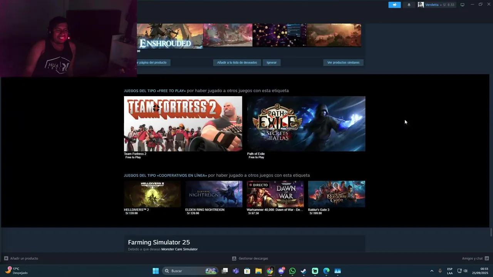
Task: Open the Farming Simulator 25 heading
Action: (x=159, y=242)
